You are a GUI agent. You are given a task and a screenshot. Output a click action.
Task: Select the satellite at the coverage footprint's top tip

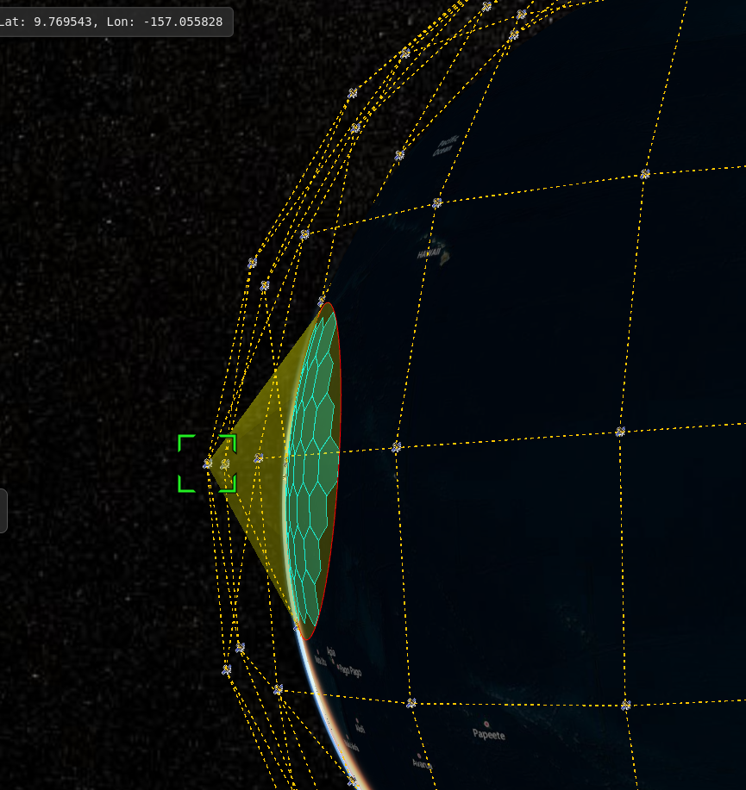(x=322, y=302)
